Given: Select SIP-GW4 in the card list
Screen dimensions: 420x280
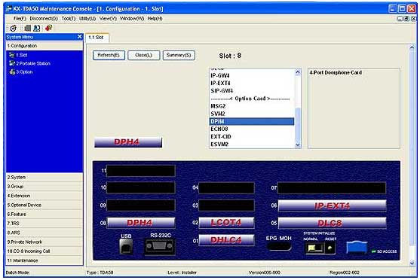Looking at the screenshot, I should (x=252, y=91).
